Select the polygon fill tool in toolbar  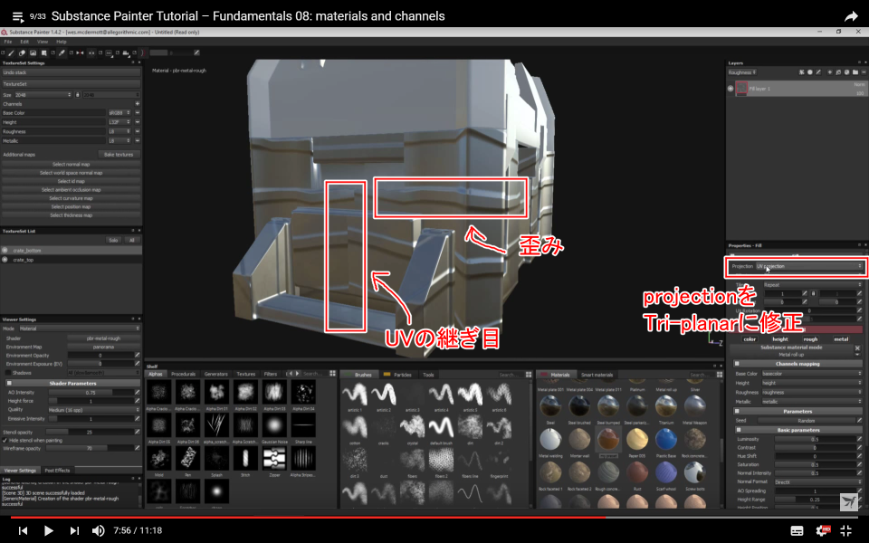pos(43,53)
